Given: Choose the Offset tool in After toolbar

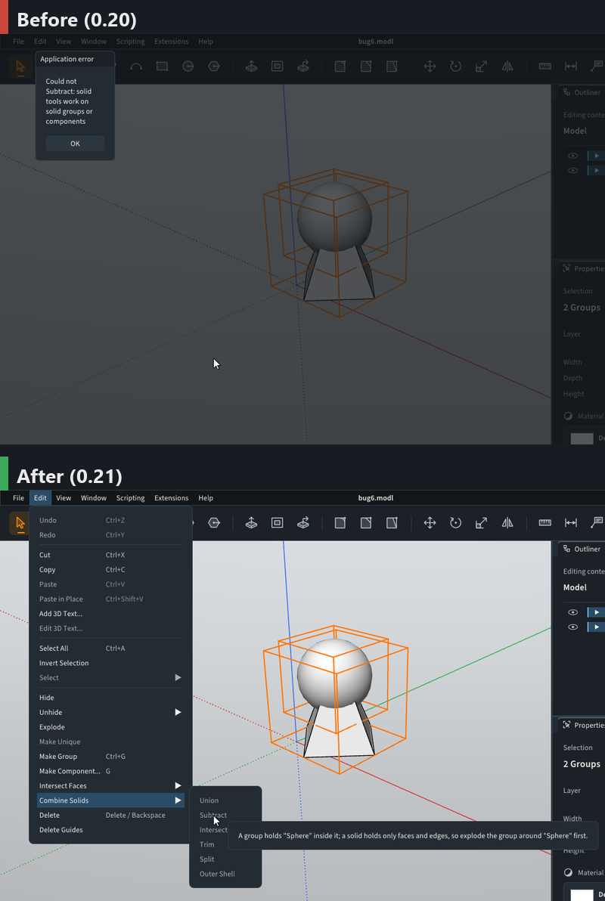Looking at the screenshot, I should click(278, 523).
